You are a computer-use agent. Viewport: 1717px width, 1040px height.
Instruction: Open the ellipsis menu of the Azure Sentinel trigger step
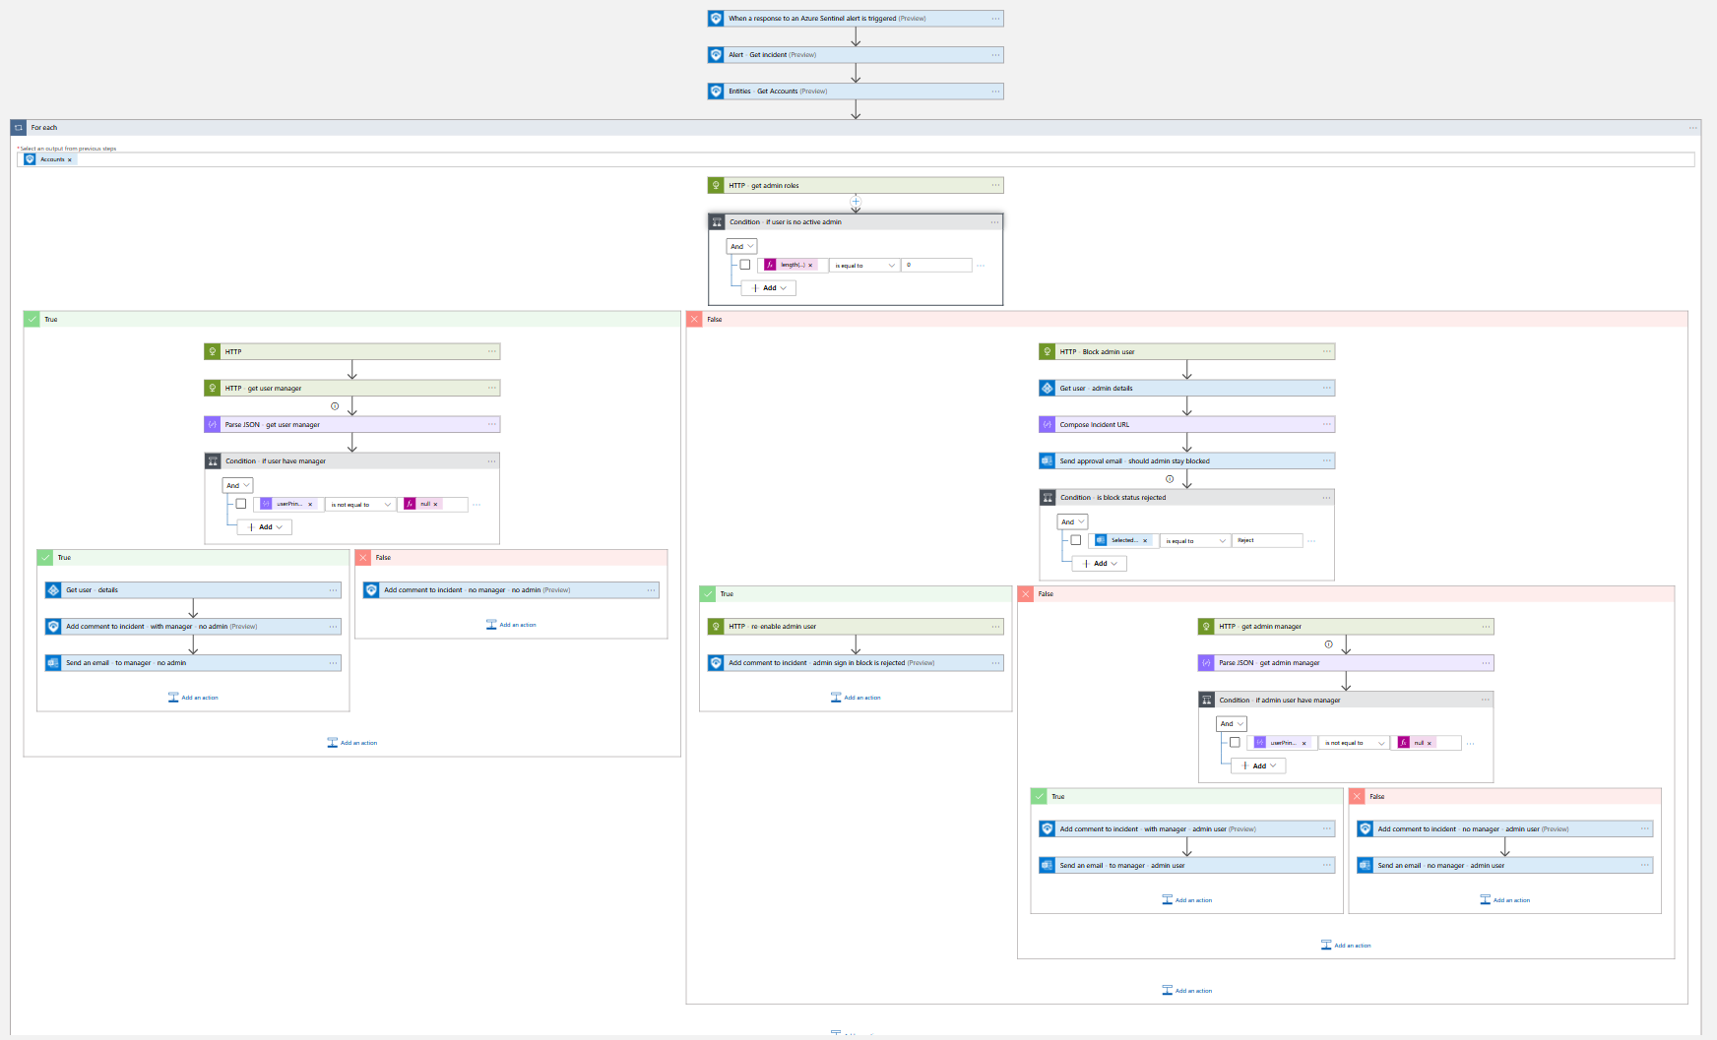click(x=995, y=19)
